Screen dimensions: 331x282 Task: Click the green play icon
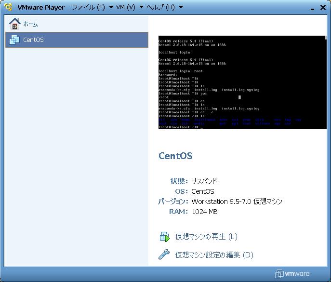(165, 237)
